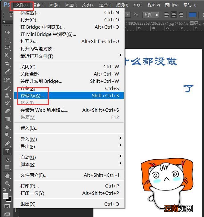Expand the 最近打开文件 submenu

click(69, 56)
